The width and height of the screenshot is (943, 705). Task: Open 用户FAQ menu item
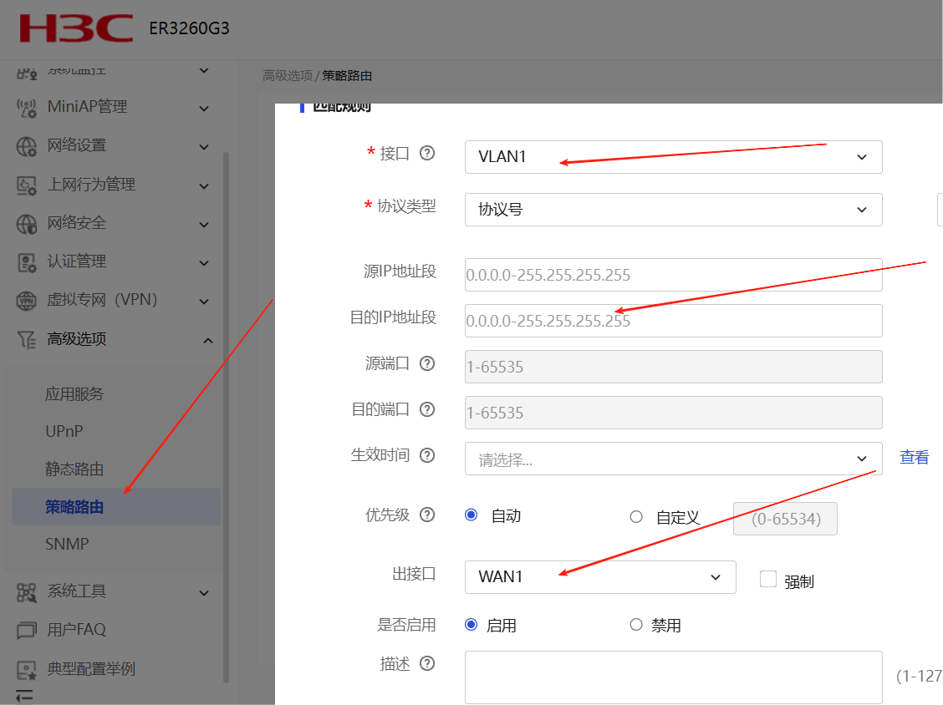(x=76, y=630)
